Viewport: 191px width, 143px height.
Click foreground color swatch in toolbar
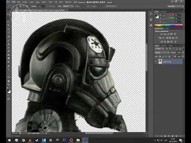[x=8, y=90]
